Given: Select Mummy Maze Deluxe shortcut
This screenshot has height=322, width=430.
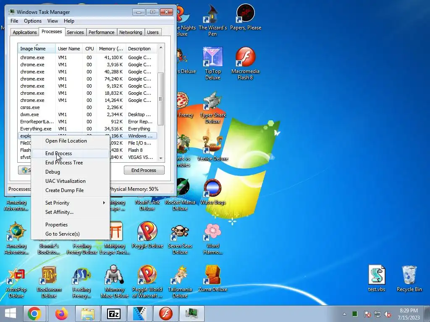Looking at the screenshot, I should pyautogui.click(x=114, y=281).
